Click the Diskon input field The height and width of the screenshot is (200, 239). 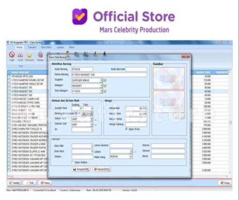tap(82, 157)
